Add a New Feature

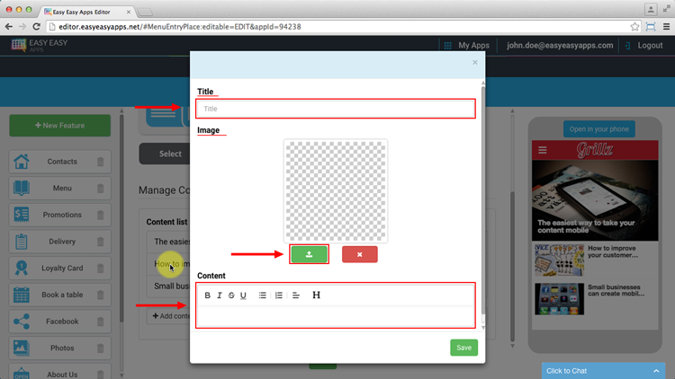[x=59, y=126]
